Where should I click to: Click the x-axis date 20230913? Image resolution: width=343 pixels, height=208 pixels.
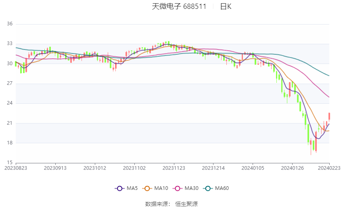(x=55, y=168)
